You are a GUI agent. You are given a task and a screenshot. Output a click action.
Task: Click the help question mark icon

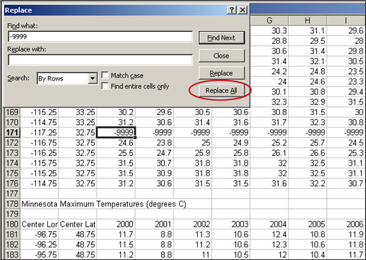click(232, 10)
